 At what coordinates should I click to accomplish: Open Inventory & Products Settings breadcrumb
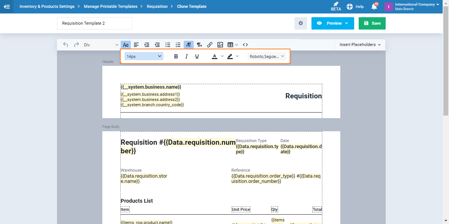(47, 6)
